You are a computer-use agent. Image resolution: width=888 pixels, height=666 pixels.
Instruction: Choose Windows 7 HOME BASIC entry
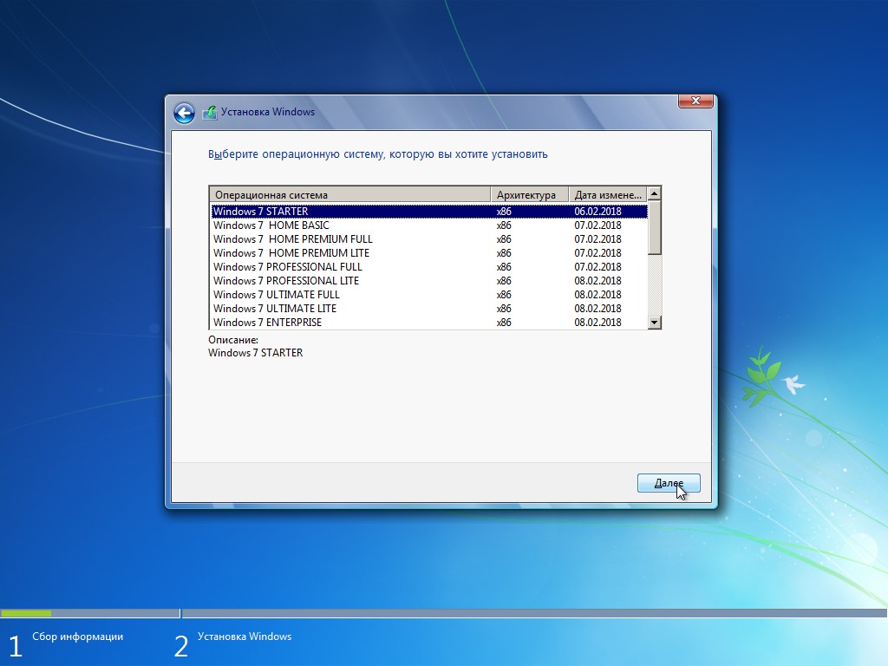click(271, 225)
